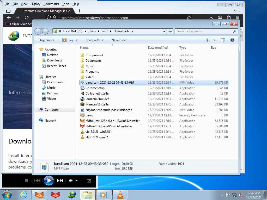Mute the media player volume
This screenshot has width=267, height=200.
pyautogui.click(x=70, y=181)
